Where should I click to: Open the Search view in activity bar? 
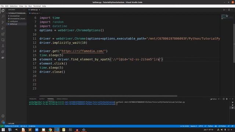point(3,16)
